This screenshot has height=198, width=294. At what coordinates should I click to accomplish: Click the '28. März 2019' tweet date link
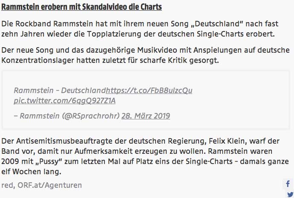click(x=146, y=116)
